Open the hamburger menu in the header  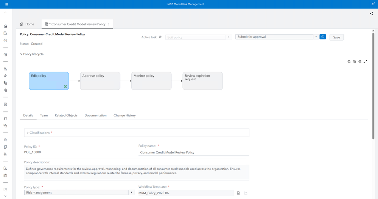(7, 4)
